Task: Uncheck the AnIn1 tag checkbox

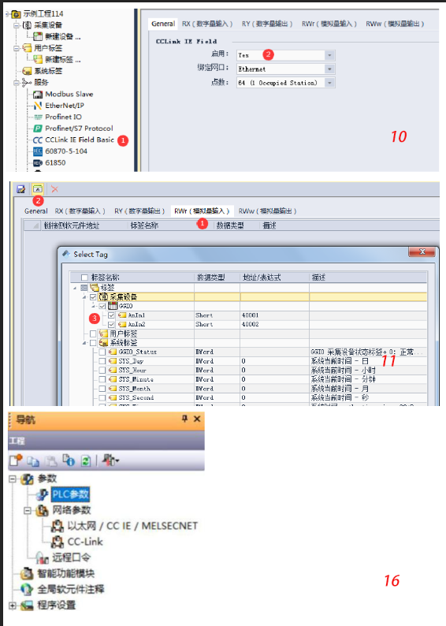Action: [x=111, y=315]
